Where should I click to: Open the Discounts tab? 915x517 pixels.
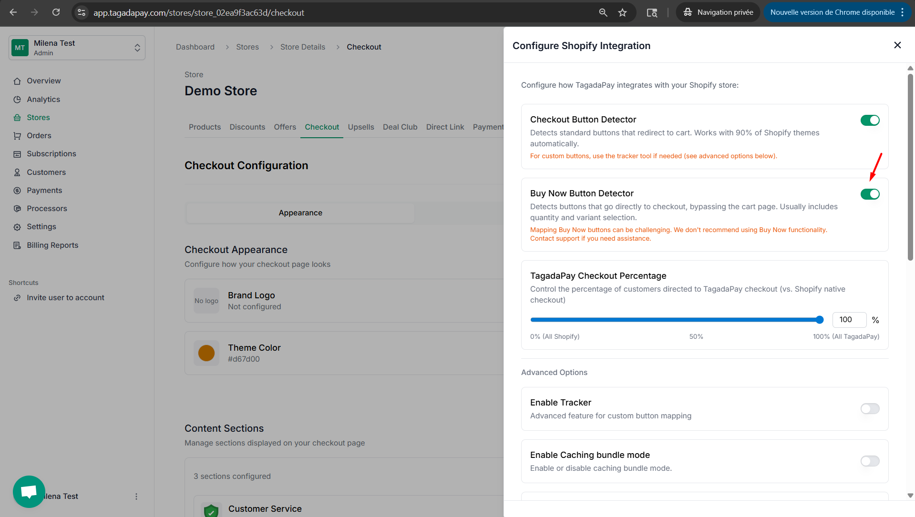[247, 127]
